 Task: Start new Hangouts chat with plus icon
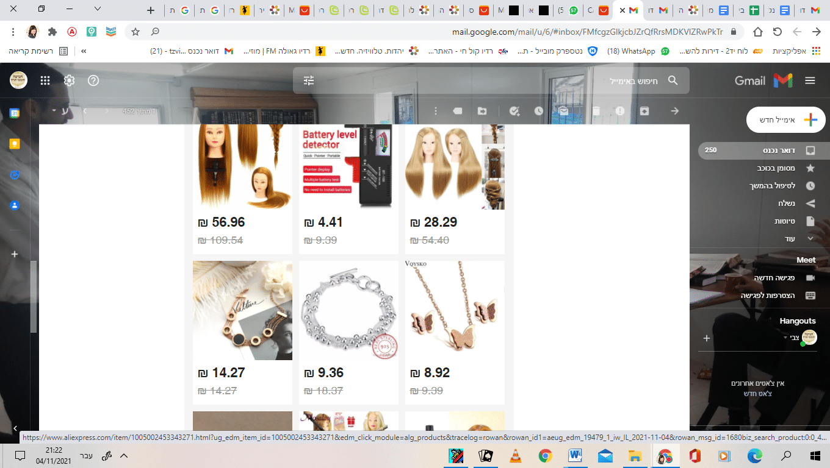(x=707, y=338)
